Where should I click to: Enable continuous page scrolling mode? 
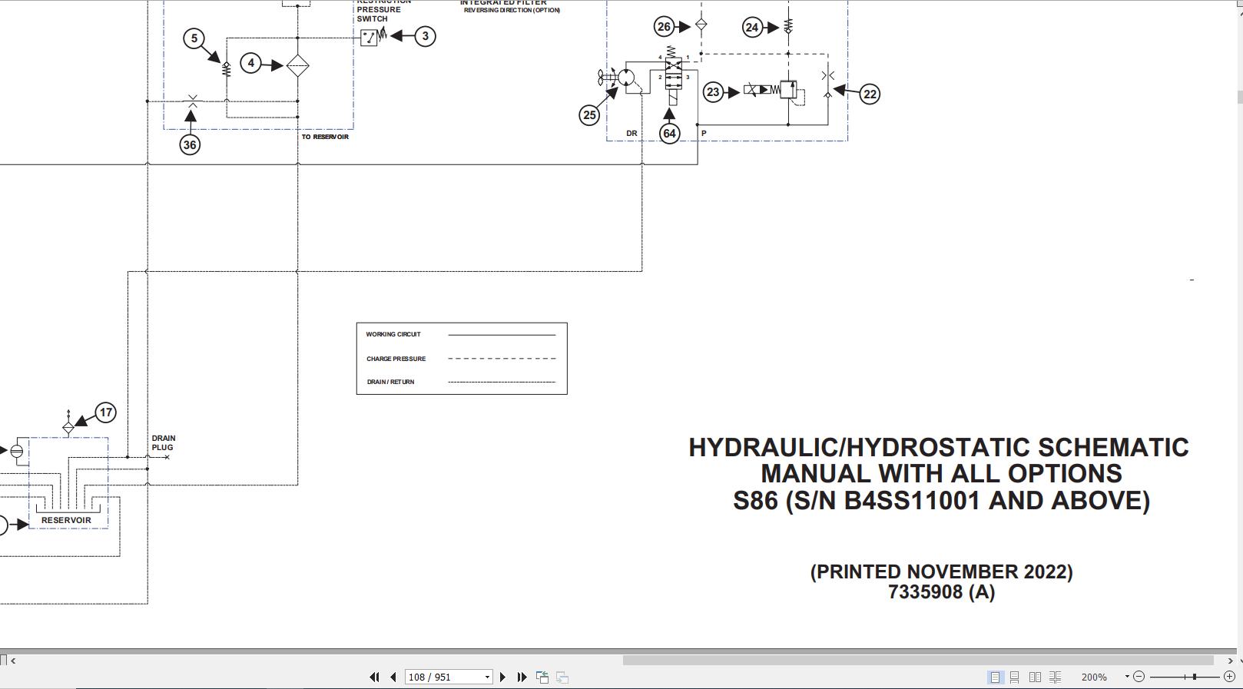tap(1015, 677)
